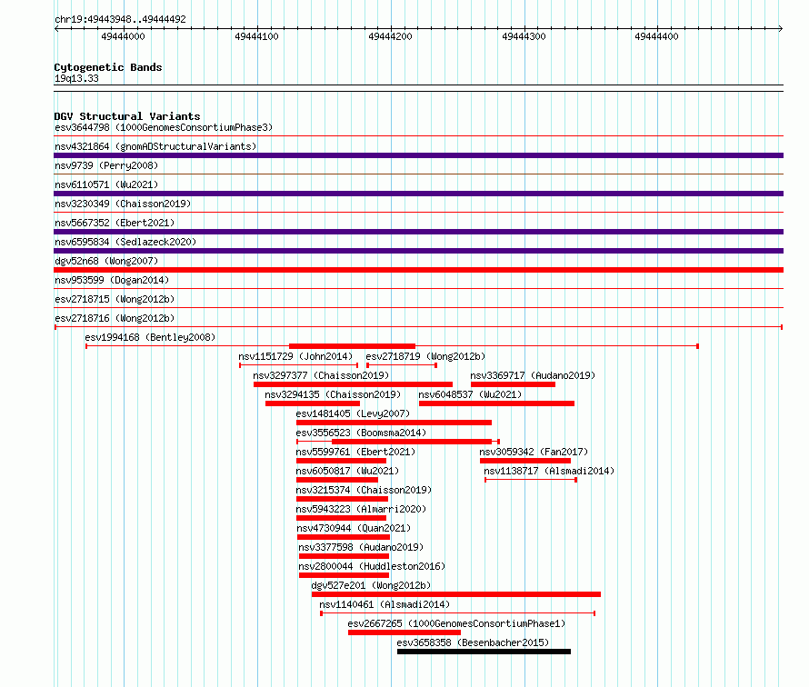Click the esv2718719 (Wong2012b) label
Screen dimensions: 809x687
coord(425,356)
